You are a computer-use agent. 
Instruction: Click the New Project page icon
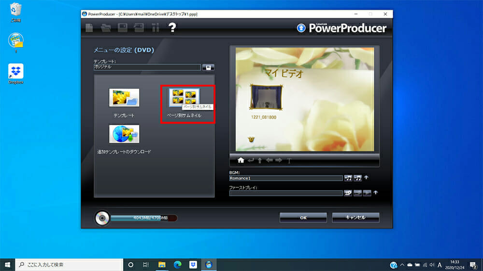pyautogui.click(x=89, y=27)
